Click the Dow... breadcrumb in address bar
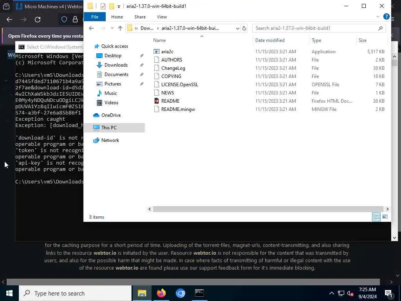Image resolution: width=401 pixels, height=301 pixels. point(147,28)
